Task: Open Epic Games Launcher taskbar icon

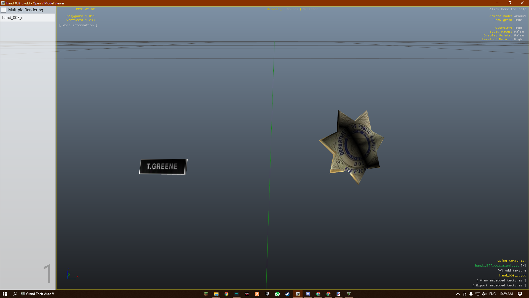Action: pyautogui.click(x=267, y=294)
